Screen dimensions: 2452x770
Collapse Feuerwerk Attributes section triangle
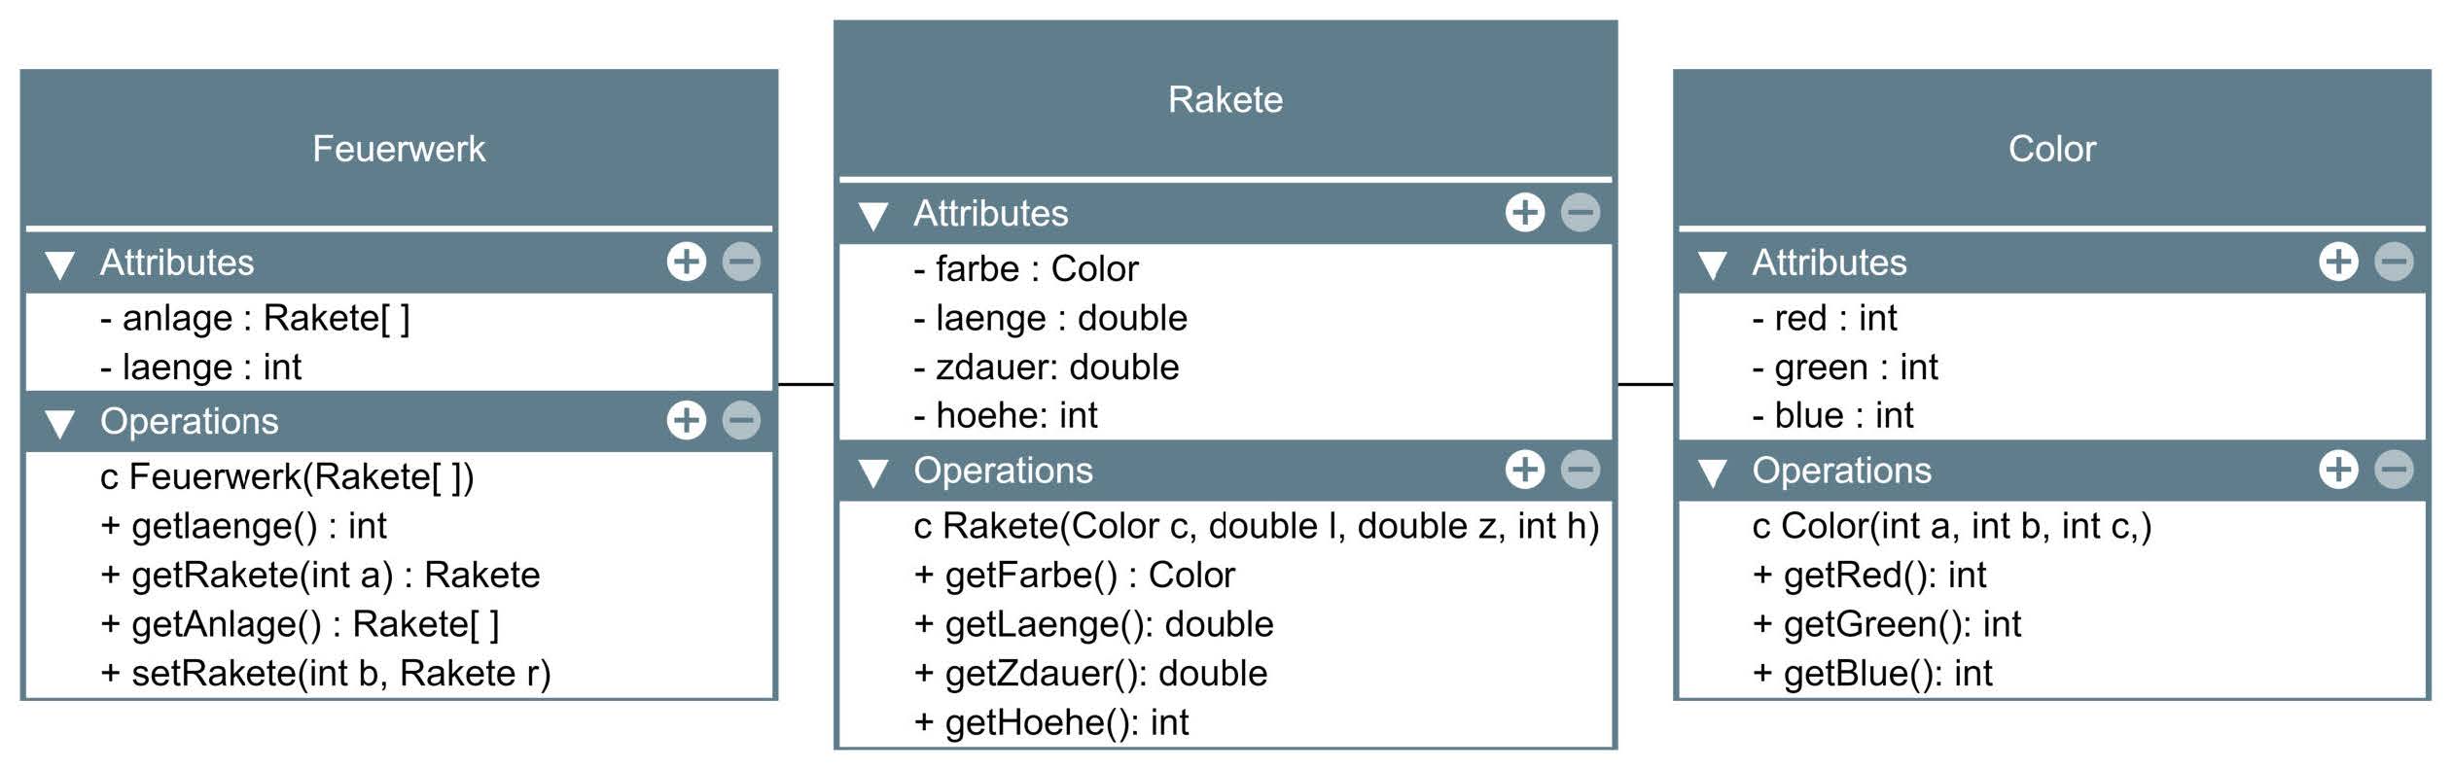point(60,264)
